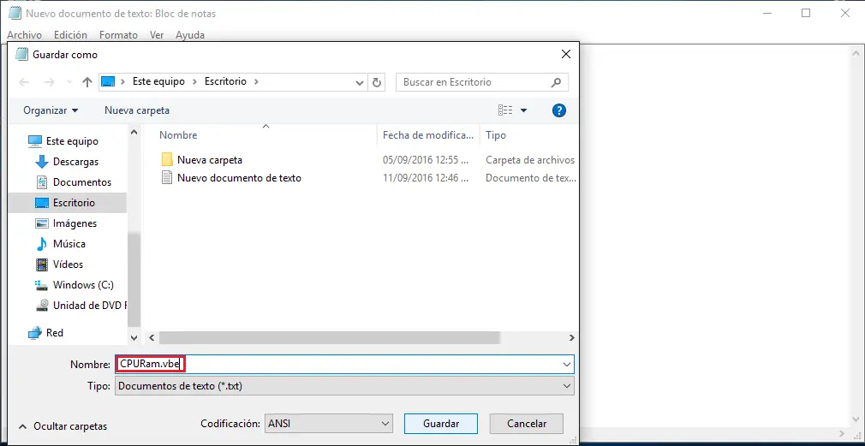The height and width of the screenshot is (446, 865).
Task: Open the Tipo file type dropdown
Action: point(345,386)
